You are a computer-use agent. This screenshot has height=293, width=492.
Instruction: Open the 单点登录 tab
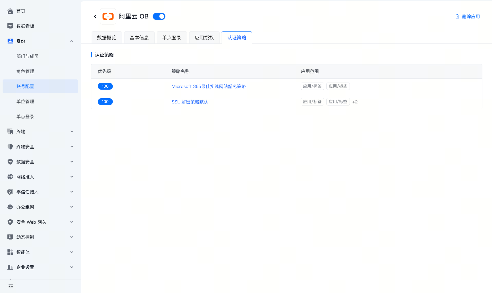(172, 38)
